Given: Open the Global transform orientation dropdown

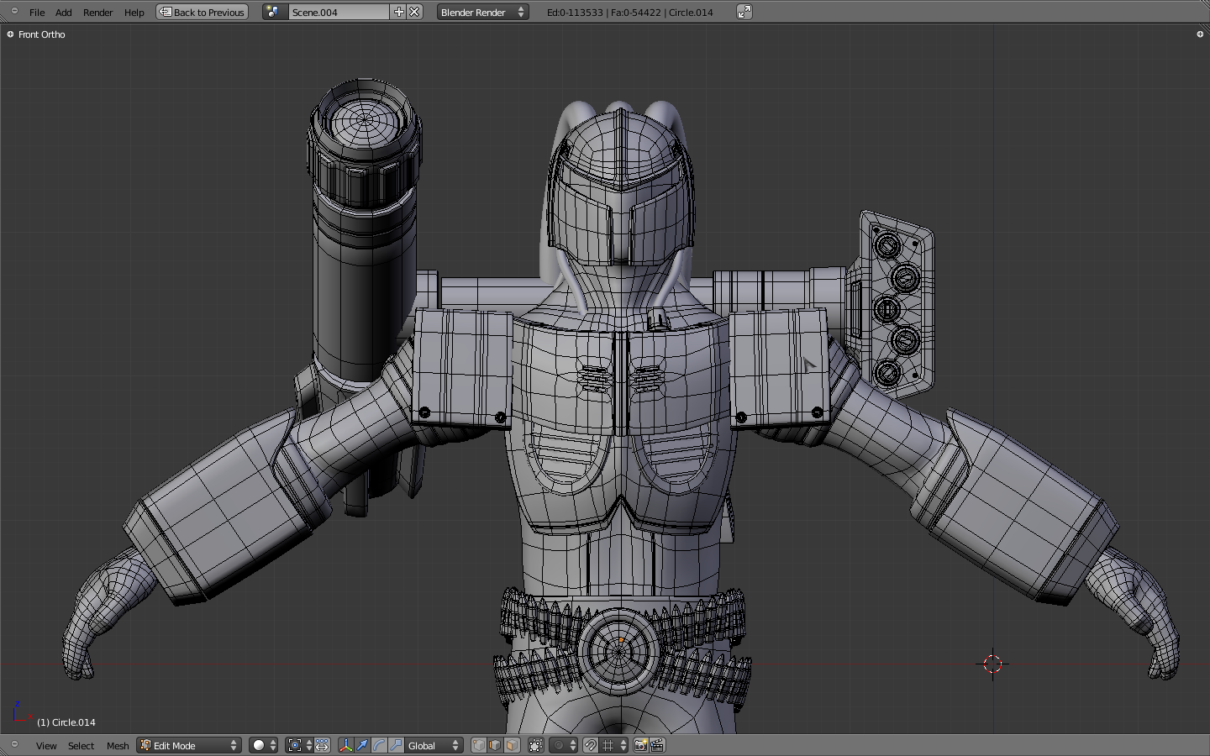Looking at the screenshot, I should pos(434,746).
